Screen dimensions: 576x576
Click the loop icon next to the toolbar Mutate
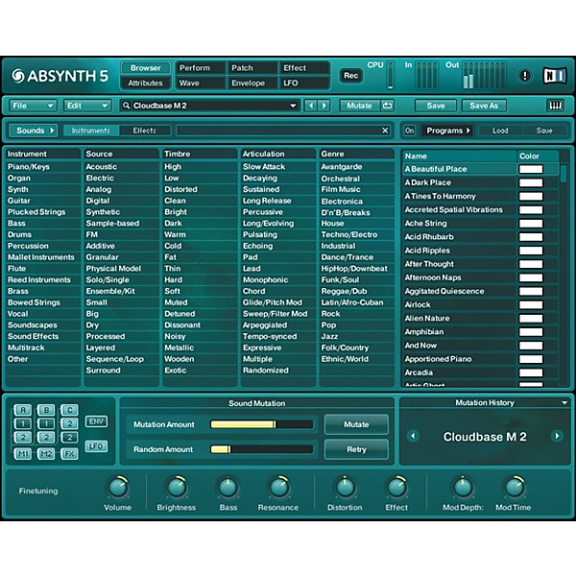click(387, 106)
